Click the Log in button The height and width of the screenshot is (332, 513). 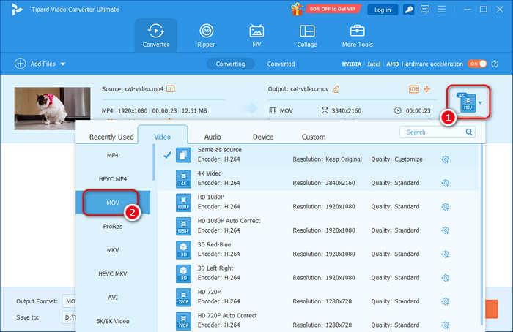383,10
